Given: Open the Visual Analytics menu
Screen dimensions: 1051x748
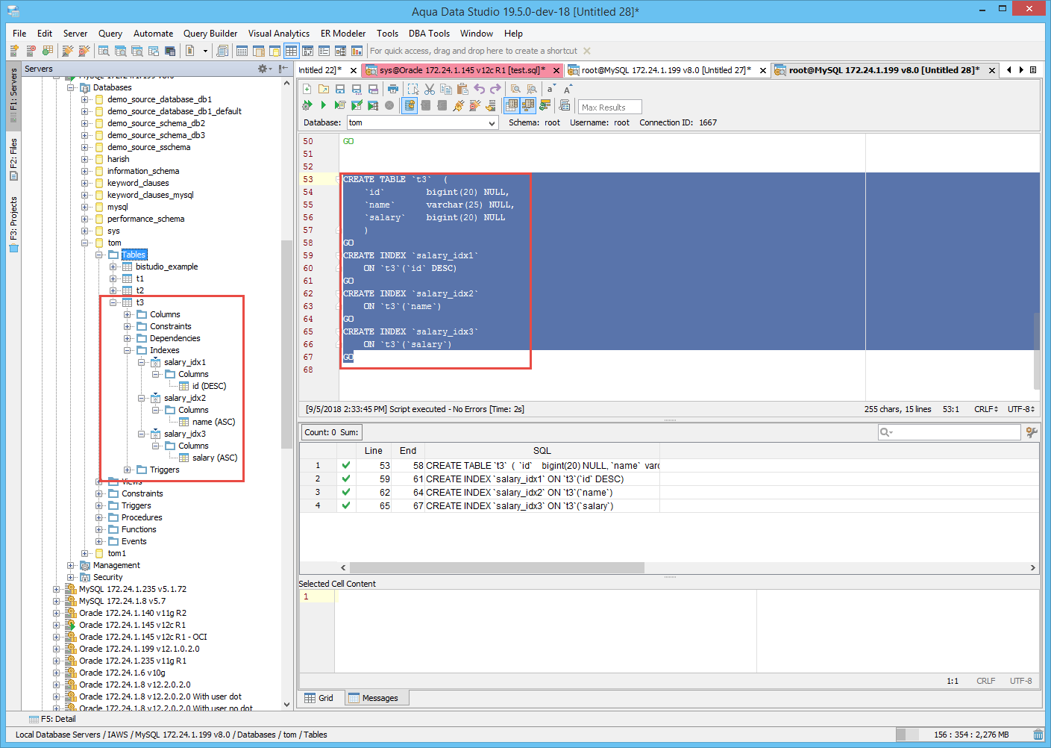Looking at the screenshot, I should (279, 34).
